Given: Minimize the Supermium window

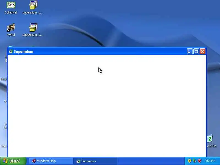Looking at the screenshot, I should [x=190, y=51].
